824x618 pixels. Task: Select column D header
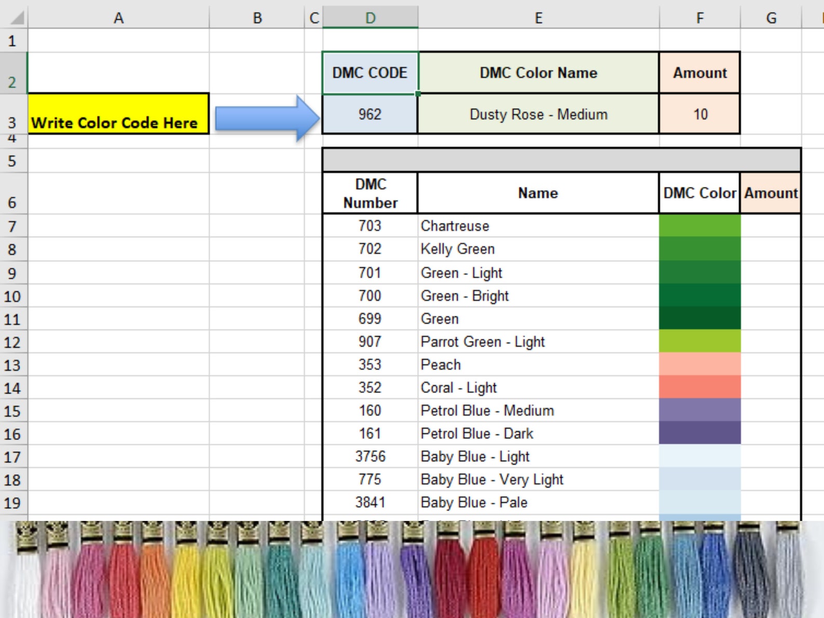click(370, 18)
